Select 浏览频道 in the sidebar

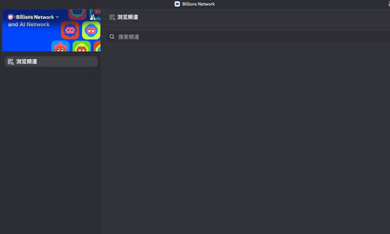51,62
